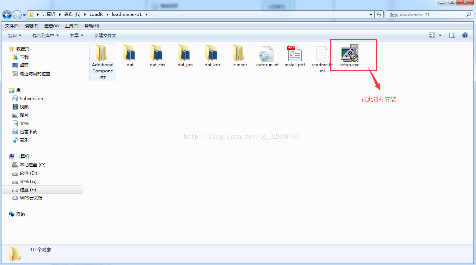Viewport: 476px width, 265px height.
Task: Open 桌面 in favorites
Action: point(24,65)
